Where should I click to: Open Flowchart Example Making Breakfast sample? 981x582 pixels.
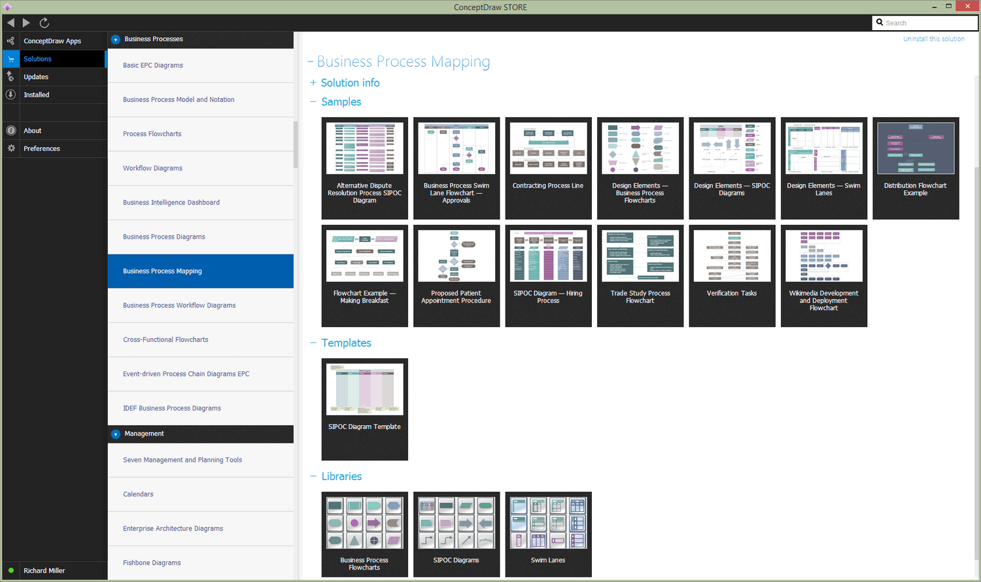365,276
